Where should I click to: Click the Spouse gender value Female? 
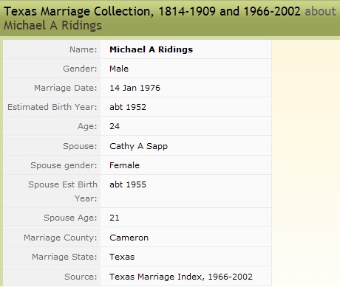124,165
